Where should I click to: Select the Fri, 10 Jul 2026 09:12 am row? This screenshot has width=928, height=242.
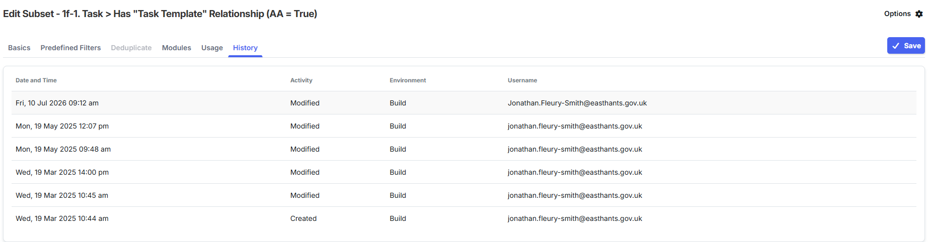(464, 103)
